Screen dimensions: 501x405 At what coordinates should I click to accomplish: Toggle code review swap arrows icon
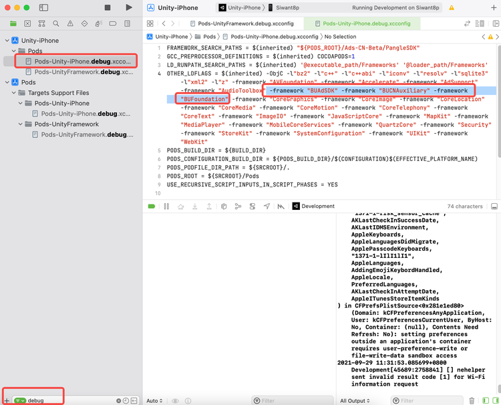click(467, 23)
